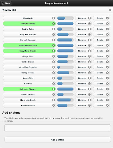Go back using the Back button
Image resolution: width=113 pixels, height=148 pixels.
[6, 3]
